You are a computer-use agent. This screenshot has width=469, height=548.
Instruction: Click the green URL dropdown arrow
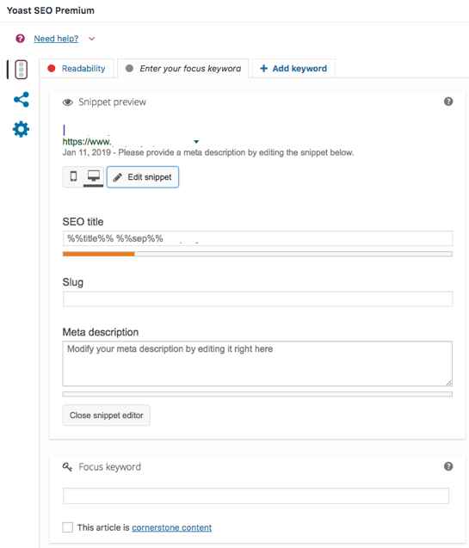point(196,142)
